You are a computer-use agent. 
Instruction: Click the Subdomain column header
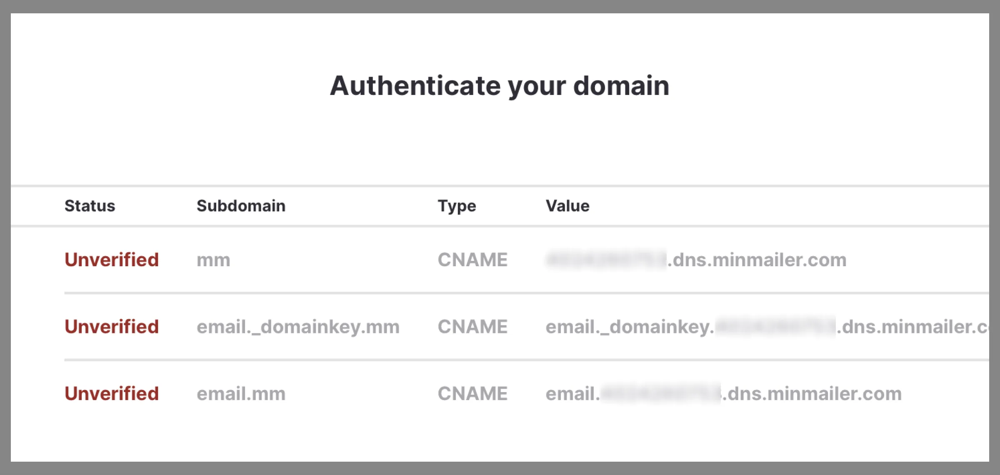pyautogui.click(x=241, y=205)
